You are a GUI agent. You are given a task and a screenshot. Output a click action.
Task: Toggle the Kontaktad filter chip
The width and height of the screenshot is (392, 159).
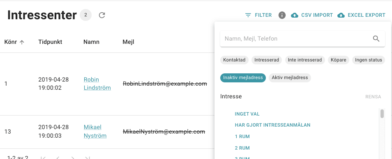click(x=234, y=60)
